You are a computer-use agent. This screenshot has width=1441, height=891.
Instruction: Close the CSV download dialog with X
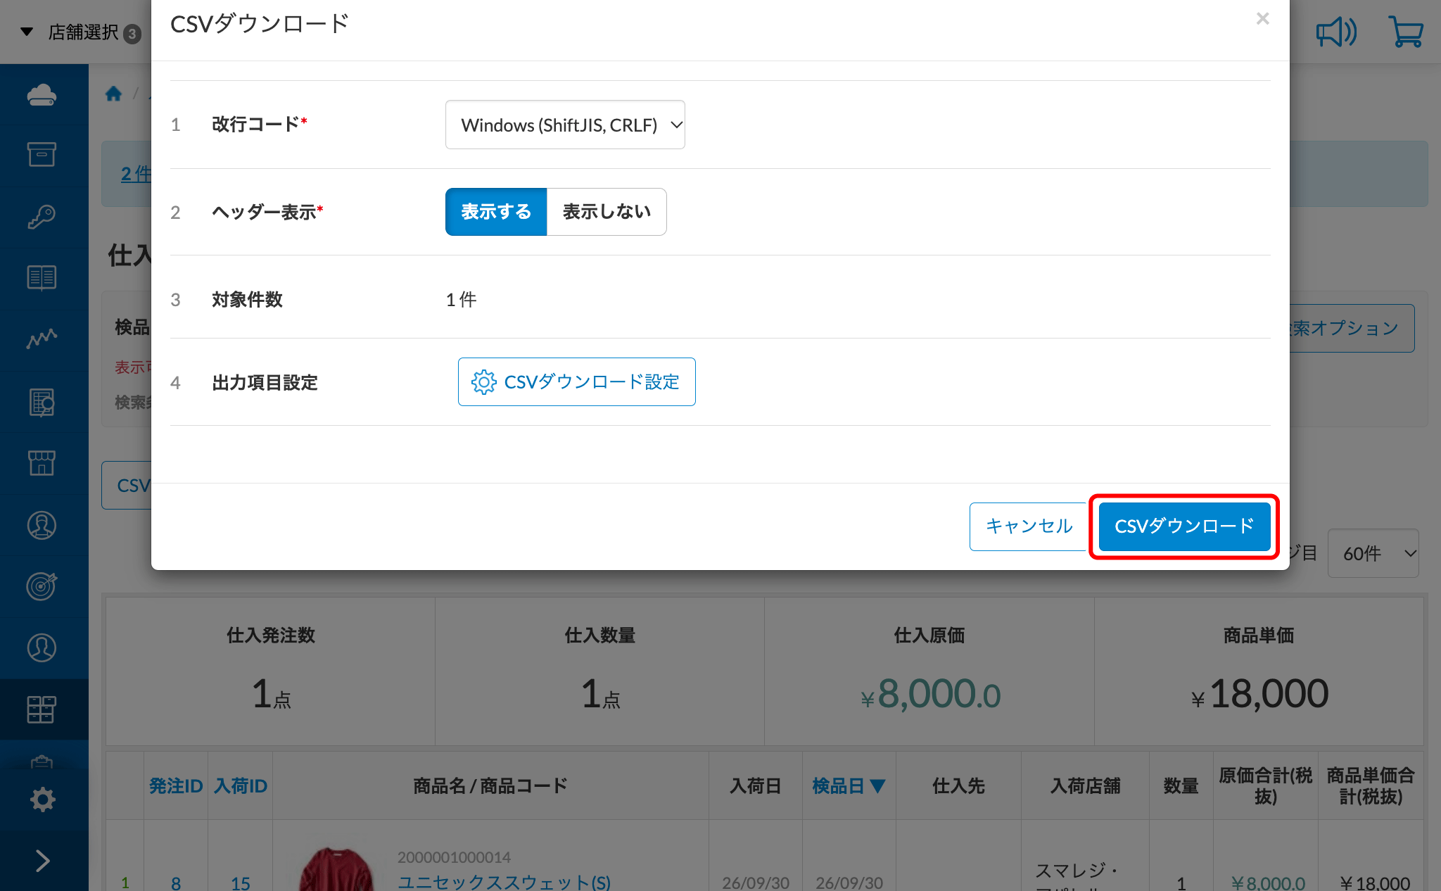[x=1263, y=19]
